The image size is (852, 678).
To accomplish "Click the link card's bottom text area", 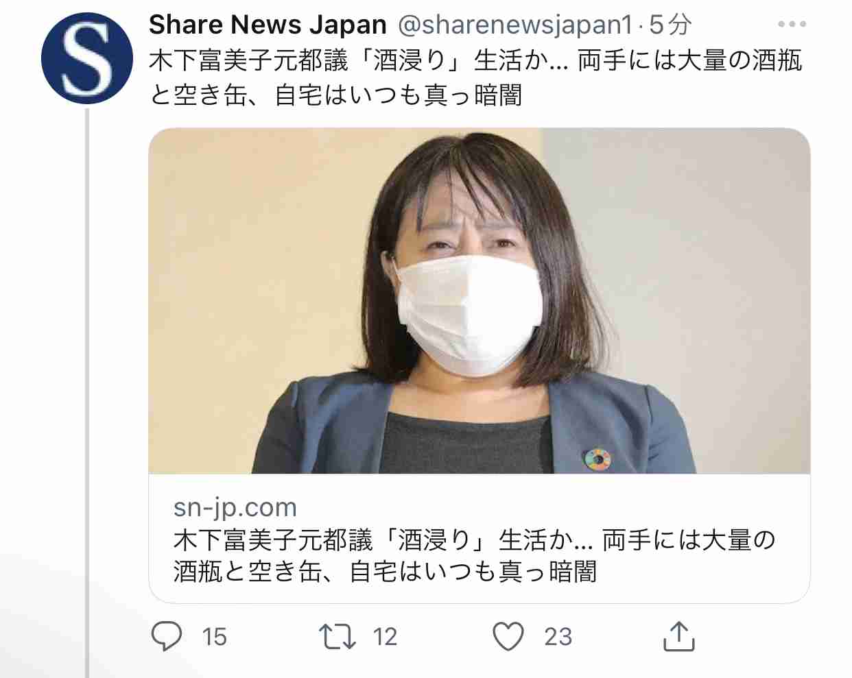I will point(480,538).
